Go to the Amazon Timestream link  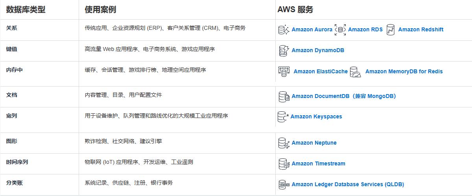pyautogui.click(x=318, y=164)
